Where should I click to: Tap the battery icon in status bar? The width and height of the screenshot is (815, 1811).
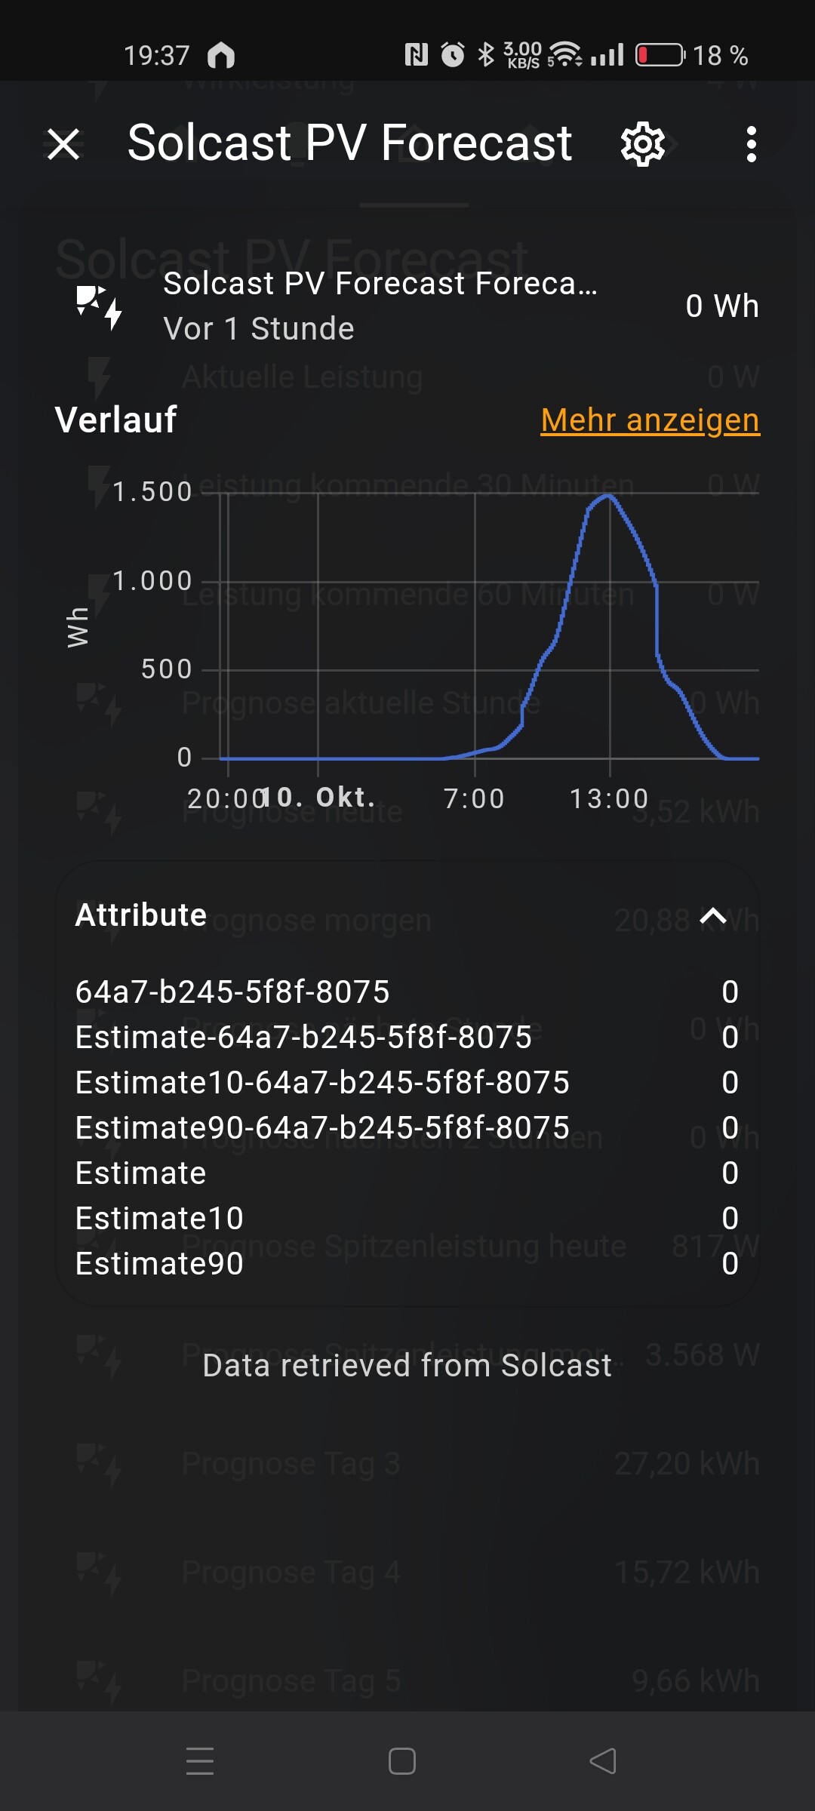(x=660, y=55)
